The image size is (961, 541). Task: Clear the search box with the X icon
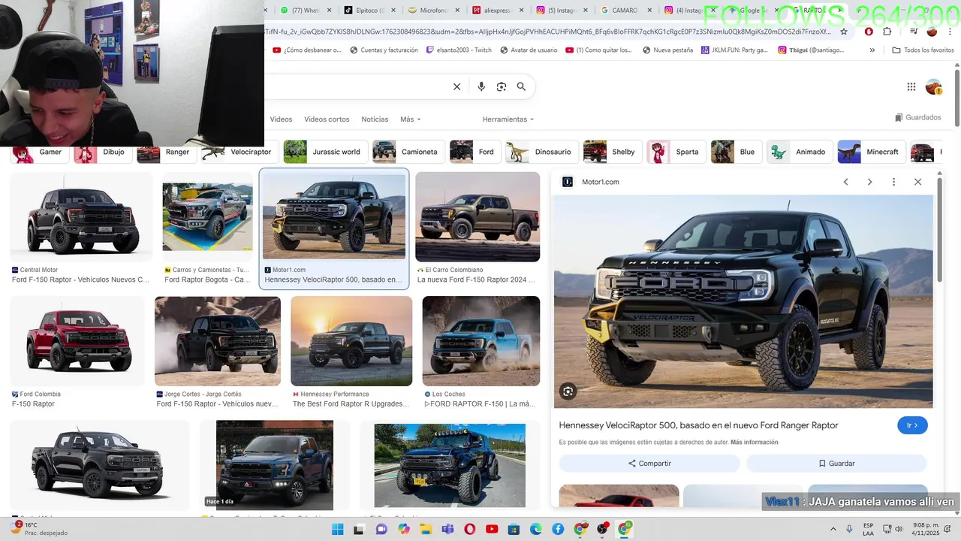(x=456, y=86)
